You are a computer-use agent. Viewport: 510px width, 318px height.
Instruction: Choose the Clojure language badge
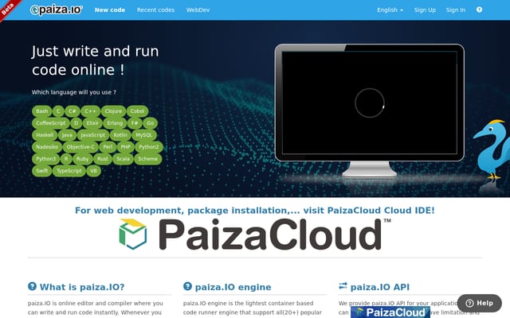[x=113, y=111]
